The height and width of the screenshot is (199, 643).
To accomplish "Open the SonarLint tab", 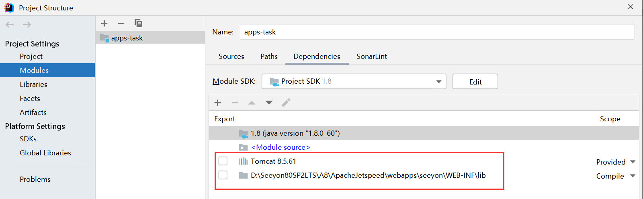I will point(371,56).
